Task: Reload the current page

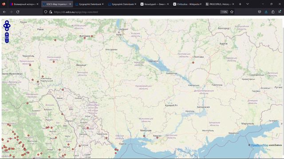Action: (x=18, y=12)
